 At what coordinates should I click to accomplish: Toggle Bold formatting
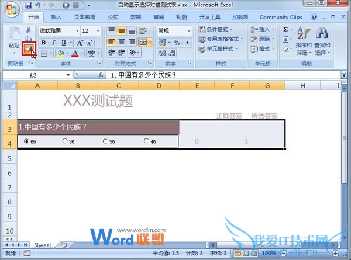[x=44, y=43]
